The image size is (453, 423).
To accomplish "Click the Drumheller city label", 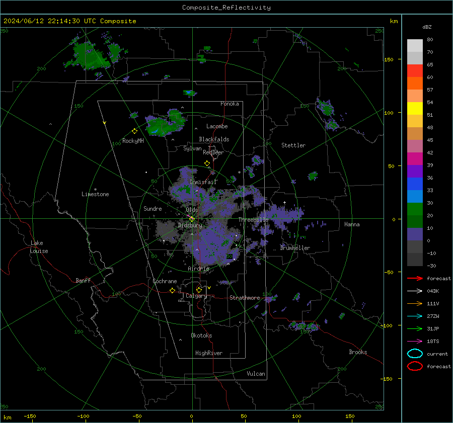I will tap(295, 248).
